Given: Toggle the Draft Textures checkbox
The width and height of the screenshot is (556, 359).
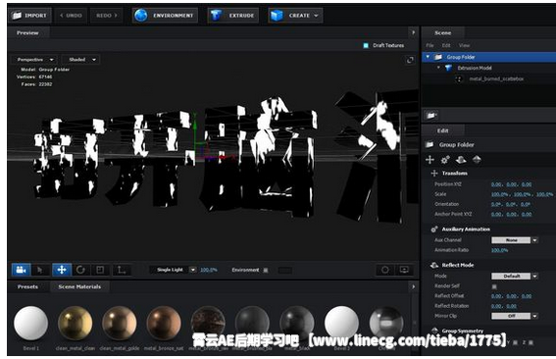Looking at the screenshot, I should click(x=366, y=45).
